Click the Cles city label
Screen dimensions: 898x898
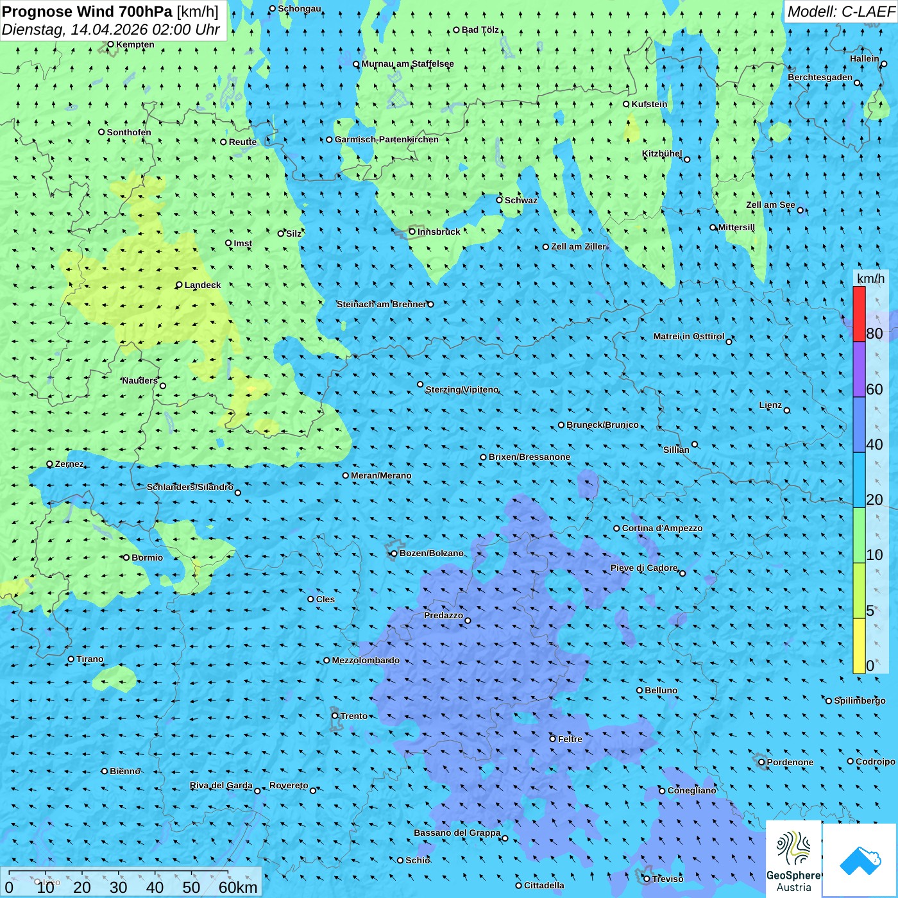(x=325, y=599)
